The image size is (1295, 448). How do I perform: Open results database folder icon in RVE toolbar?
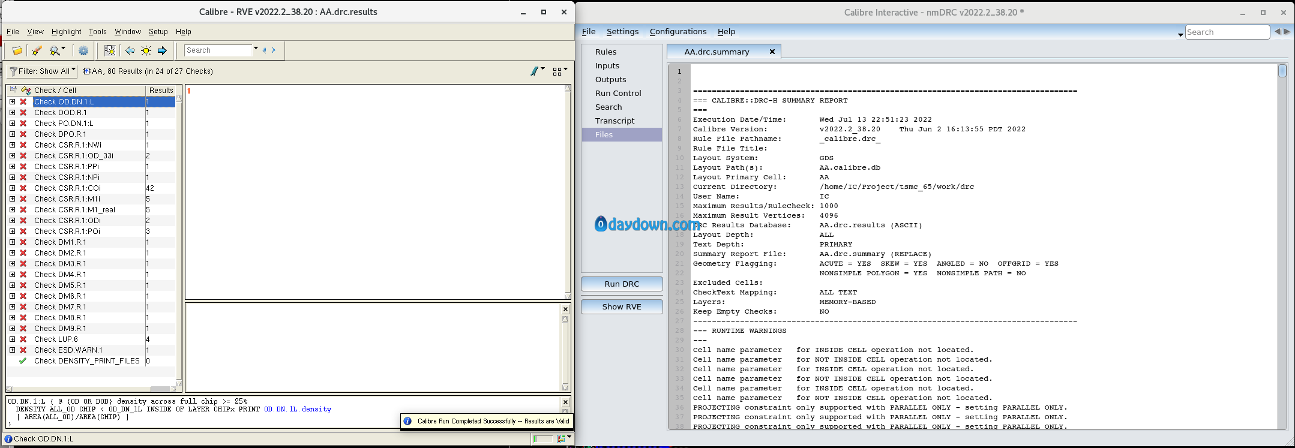[17, 51]
